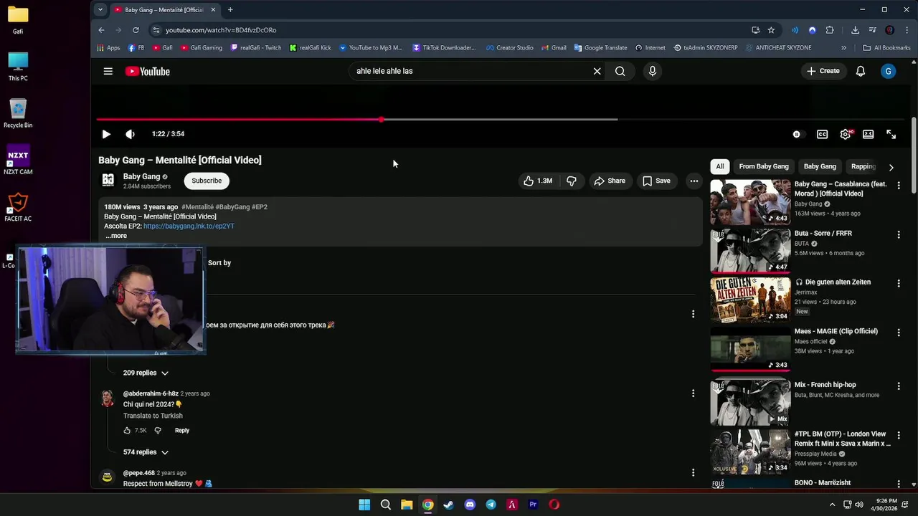918x516 pixels.
Task: Open more actions beside the Save button
Action: (694, 181)
